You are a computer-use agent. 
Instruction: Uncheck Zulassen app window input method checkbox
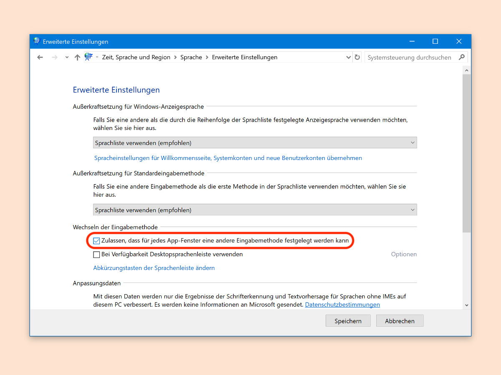pos(96,241)
